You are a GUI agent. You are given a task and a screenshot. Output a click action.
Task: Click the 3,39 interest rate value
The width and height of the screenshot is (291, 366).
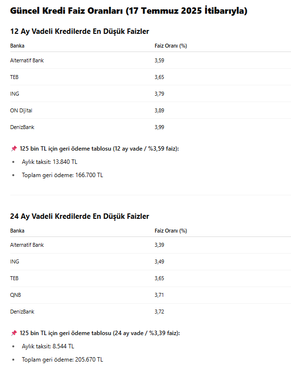pos(159,245)
